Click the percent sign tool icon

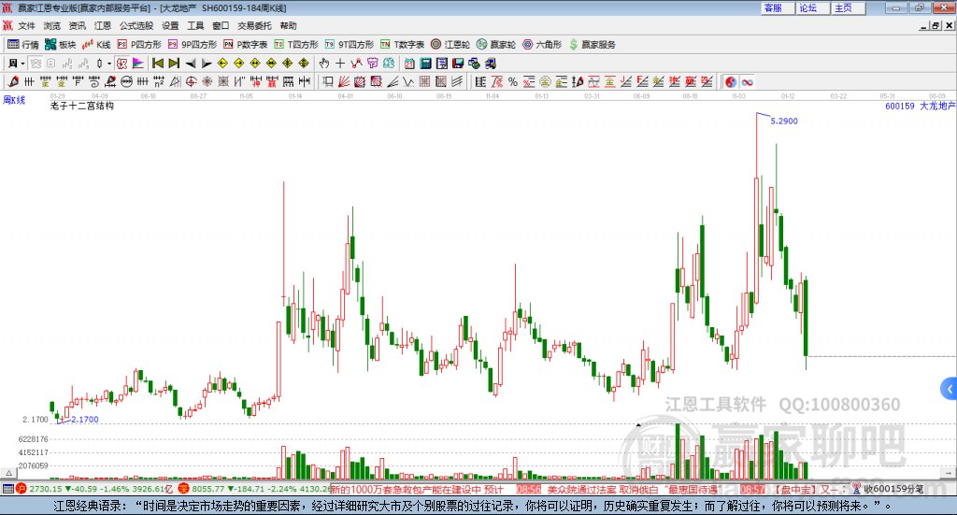(x=512, y=82)
